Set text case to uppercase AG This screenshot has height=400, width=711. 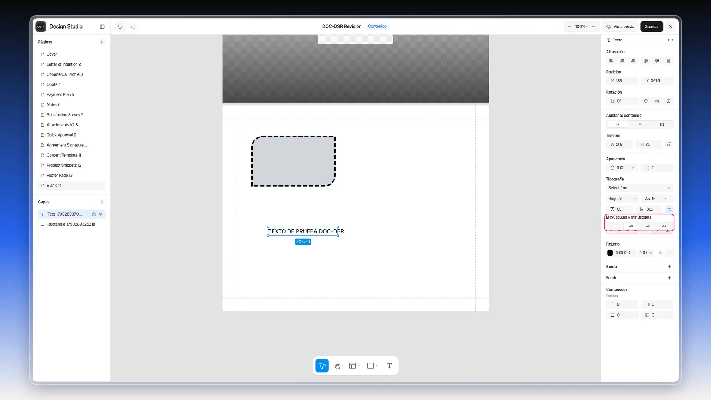pyautogui.click(x=631, y=226)
